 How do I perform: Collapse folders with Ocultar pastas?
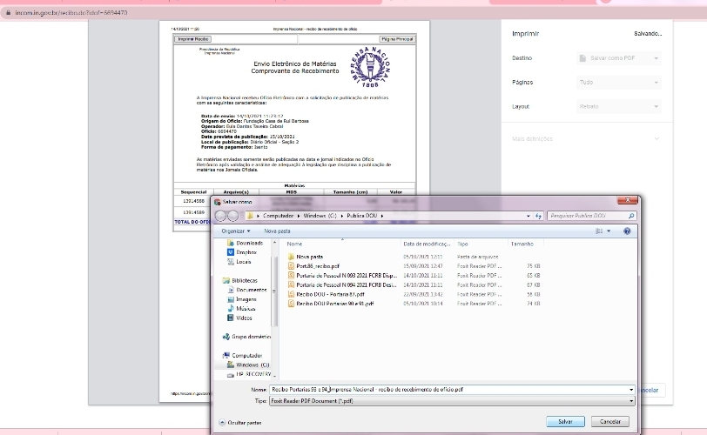click(x=241, y=422)
